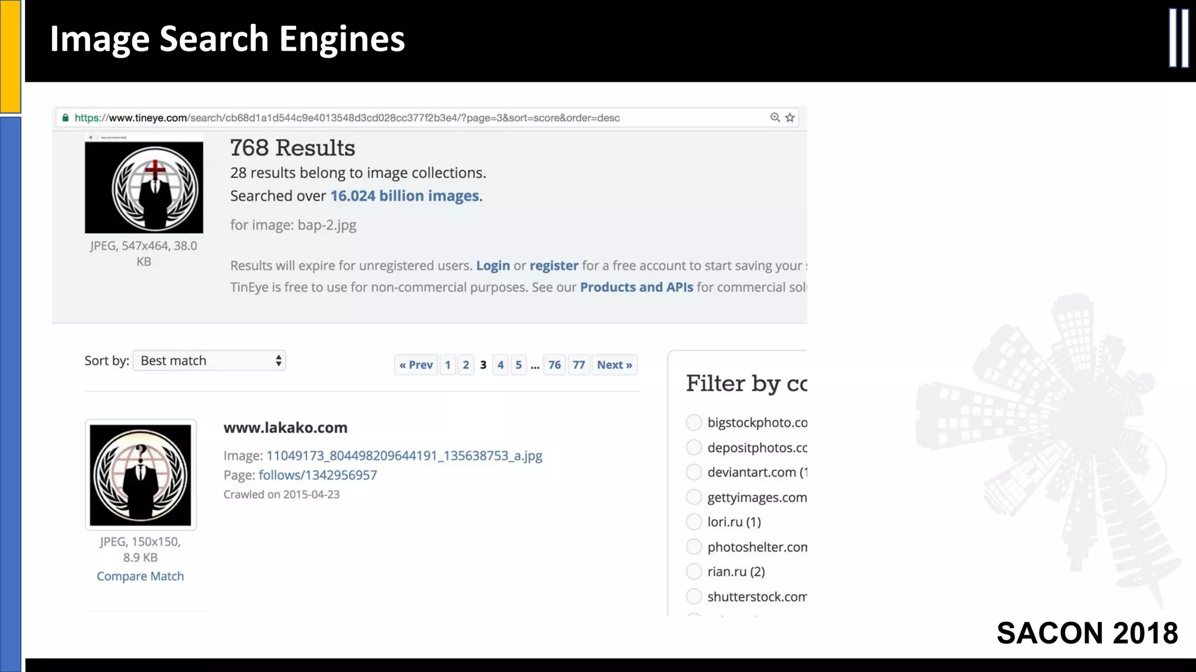
Task: Click the 'for image: bap-2.jpg' text
Action: [293, 225]
